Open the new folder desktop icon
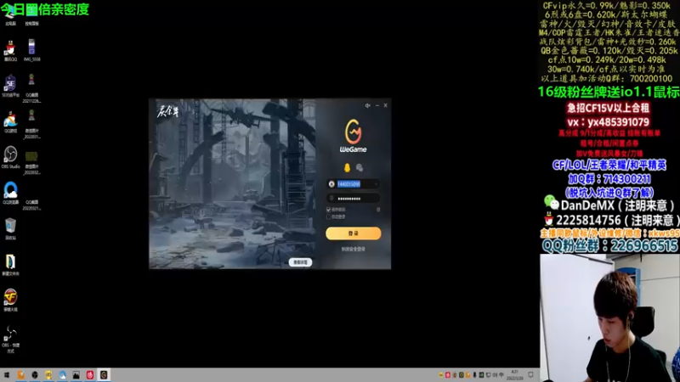 click(10, 265)
